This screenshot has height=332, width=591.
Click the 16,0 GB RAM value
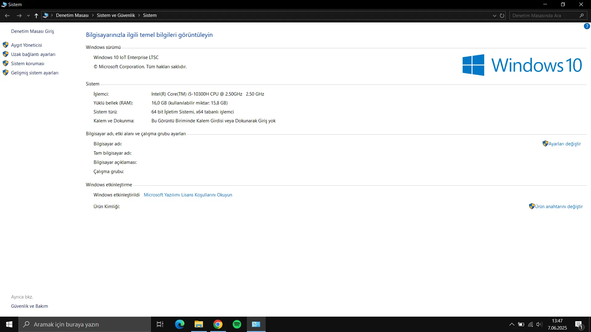pyautogui.click(x=190, y=103)
